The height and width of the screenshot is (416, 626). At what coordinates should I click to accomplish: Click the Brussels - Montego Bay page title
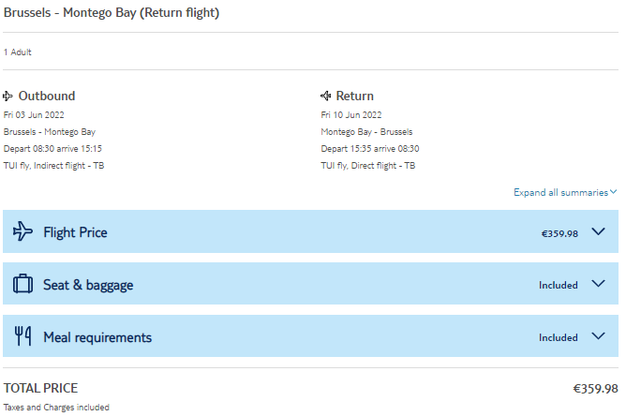click(x=112, y=13)
